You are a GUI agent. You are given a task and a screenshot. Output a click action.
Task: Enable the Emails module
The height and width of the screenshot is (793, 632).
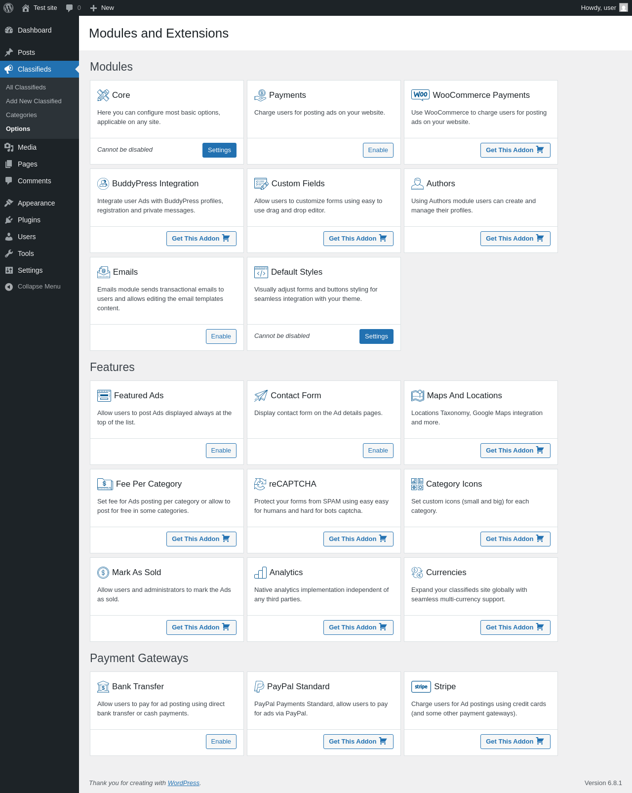221,336
